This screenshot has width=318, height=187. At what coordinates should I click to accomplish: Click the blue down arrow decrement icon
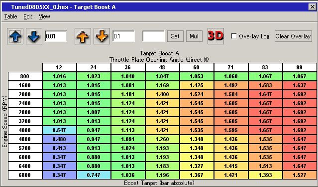[x=34, y=36]
